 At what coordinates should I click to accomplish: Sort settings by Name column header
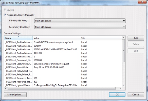tap(18, 38)
